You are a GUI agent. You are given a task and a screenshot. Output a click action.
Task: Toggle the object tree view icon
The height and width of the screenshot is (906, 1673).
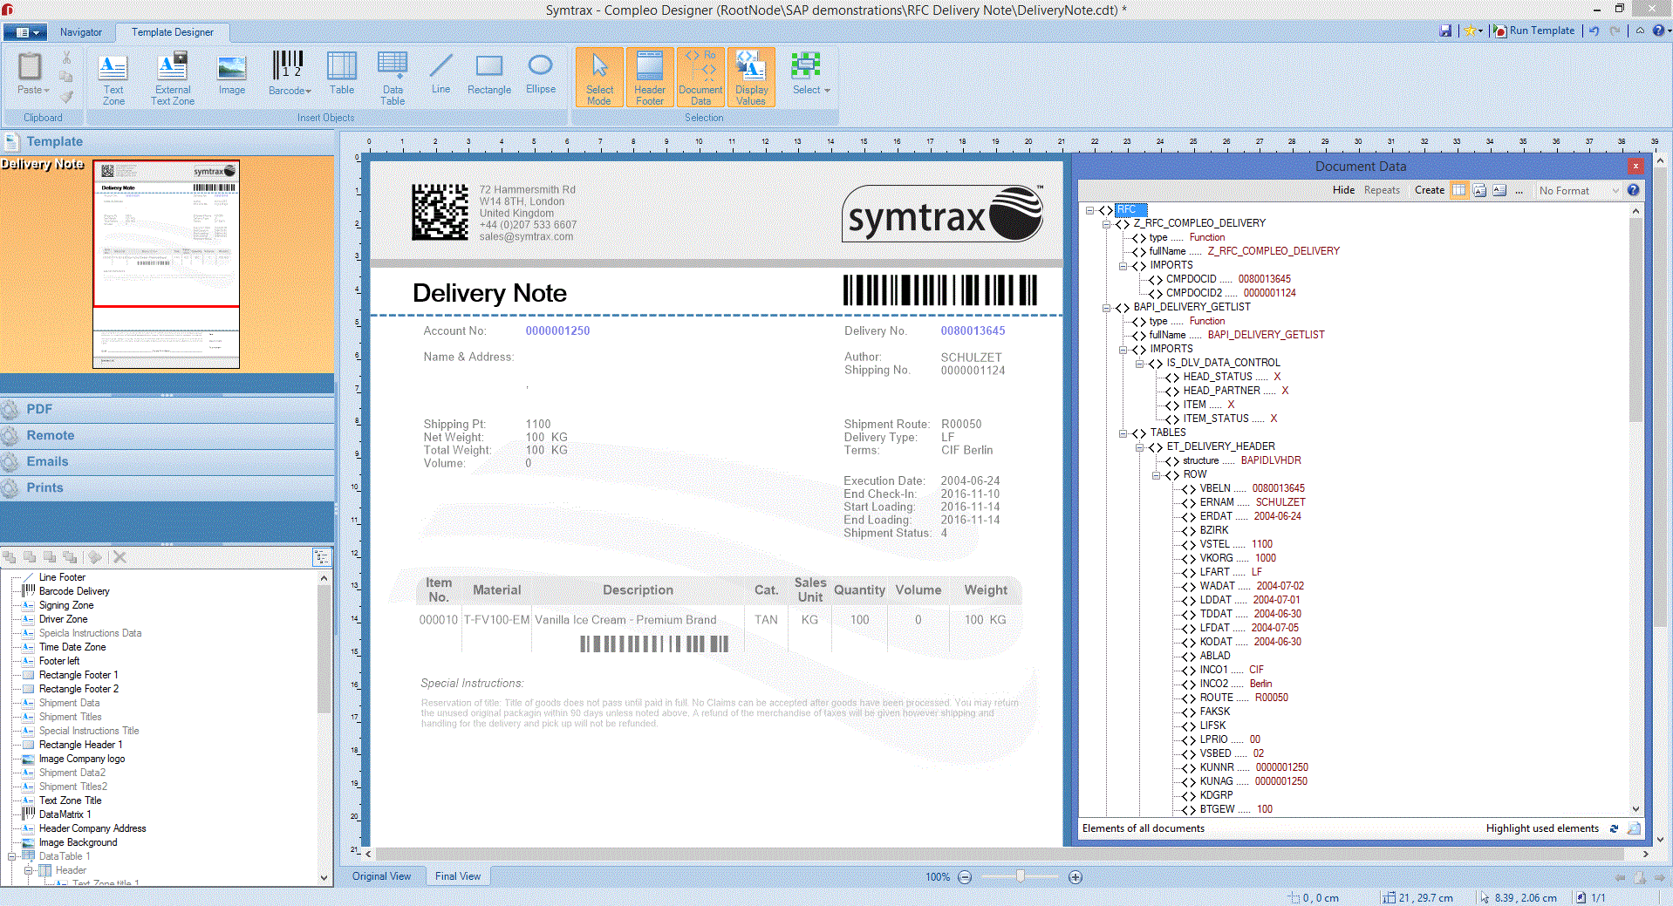pyautogui.click(x=322, y=557)
